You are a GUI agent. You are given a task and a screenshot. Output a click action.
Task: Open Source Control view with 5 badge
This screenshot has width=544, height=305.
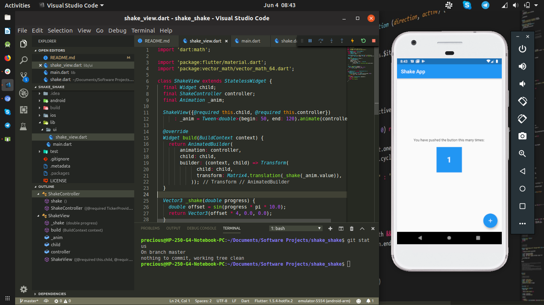coord(23,77)
